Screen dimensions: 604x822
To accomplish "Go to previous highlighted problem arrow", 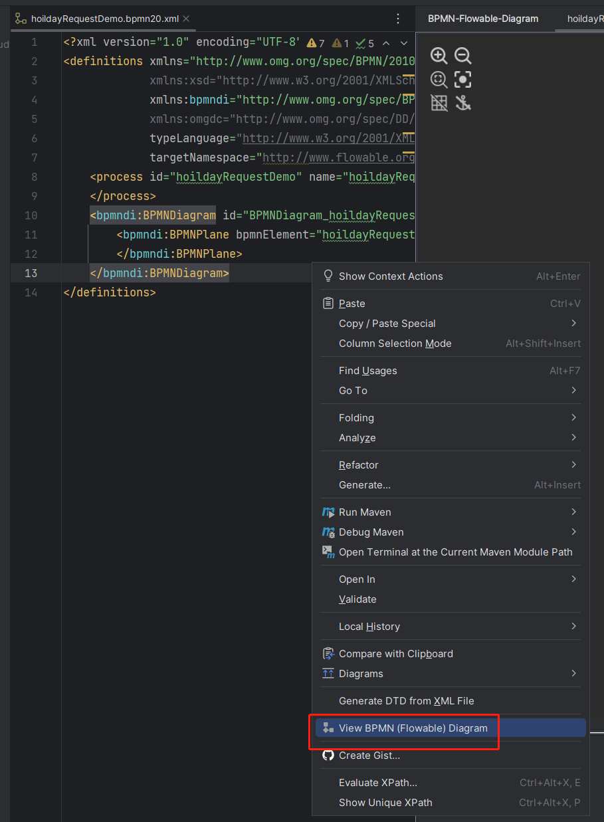I will click(385, 43).
